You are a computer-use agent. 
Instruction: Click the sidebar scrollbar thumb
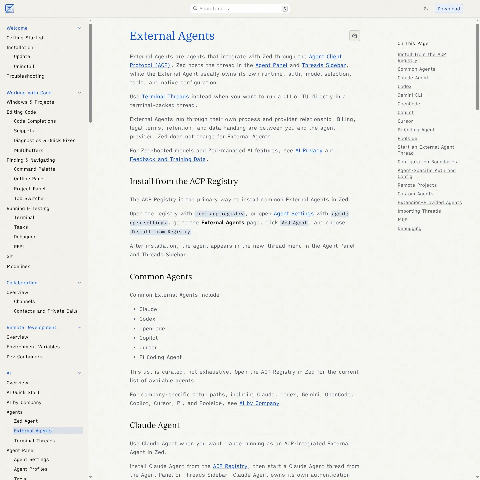tap(90, 73)
